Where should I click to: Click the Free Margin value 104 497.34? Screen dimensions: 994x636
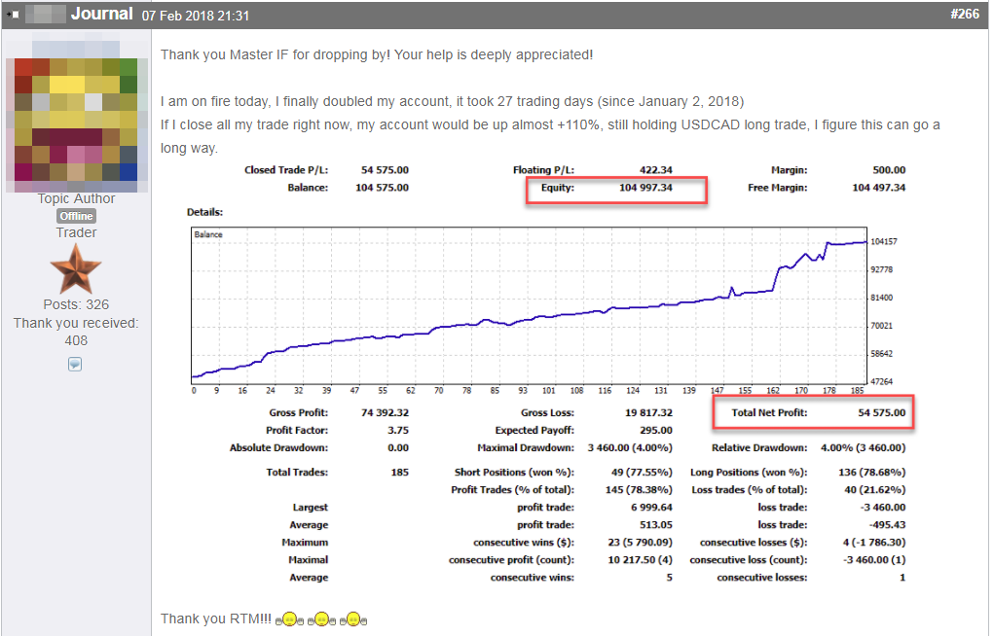pyautogui.click(x=878, y=188)
